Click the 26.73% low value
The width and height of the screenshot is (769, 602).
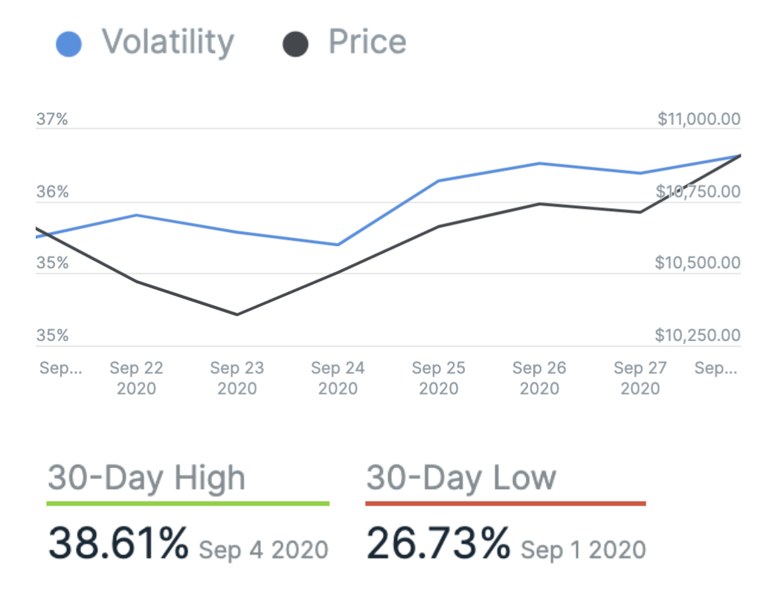(438, 544)
